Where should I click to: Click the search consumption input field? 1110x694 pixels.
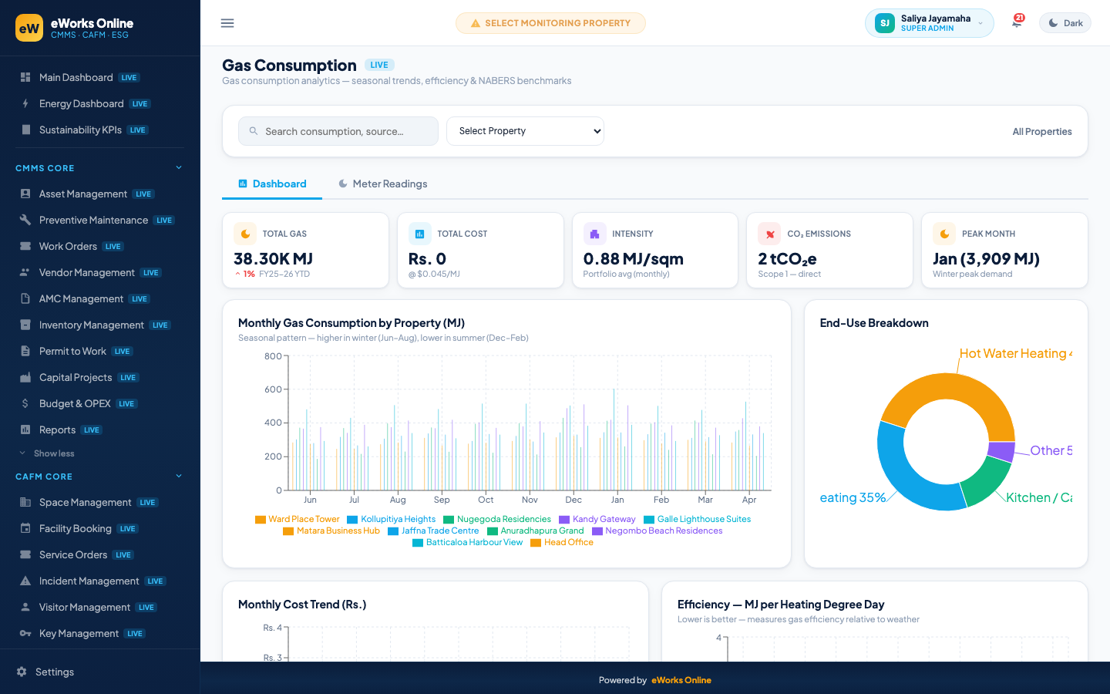(338, 131)
